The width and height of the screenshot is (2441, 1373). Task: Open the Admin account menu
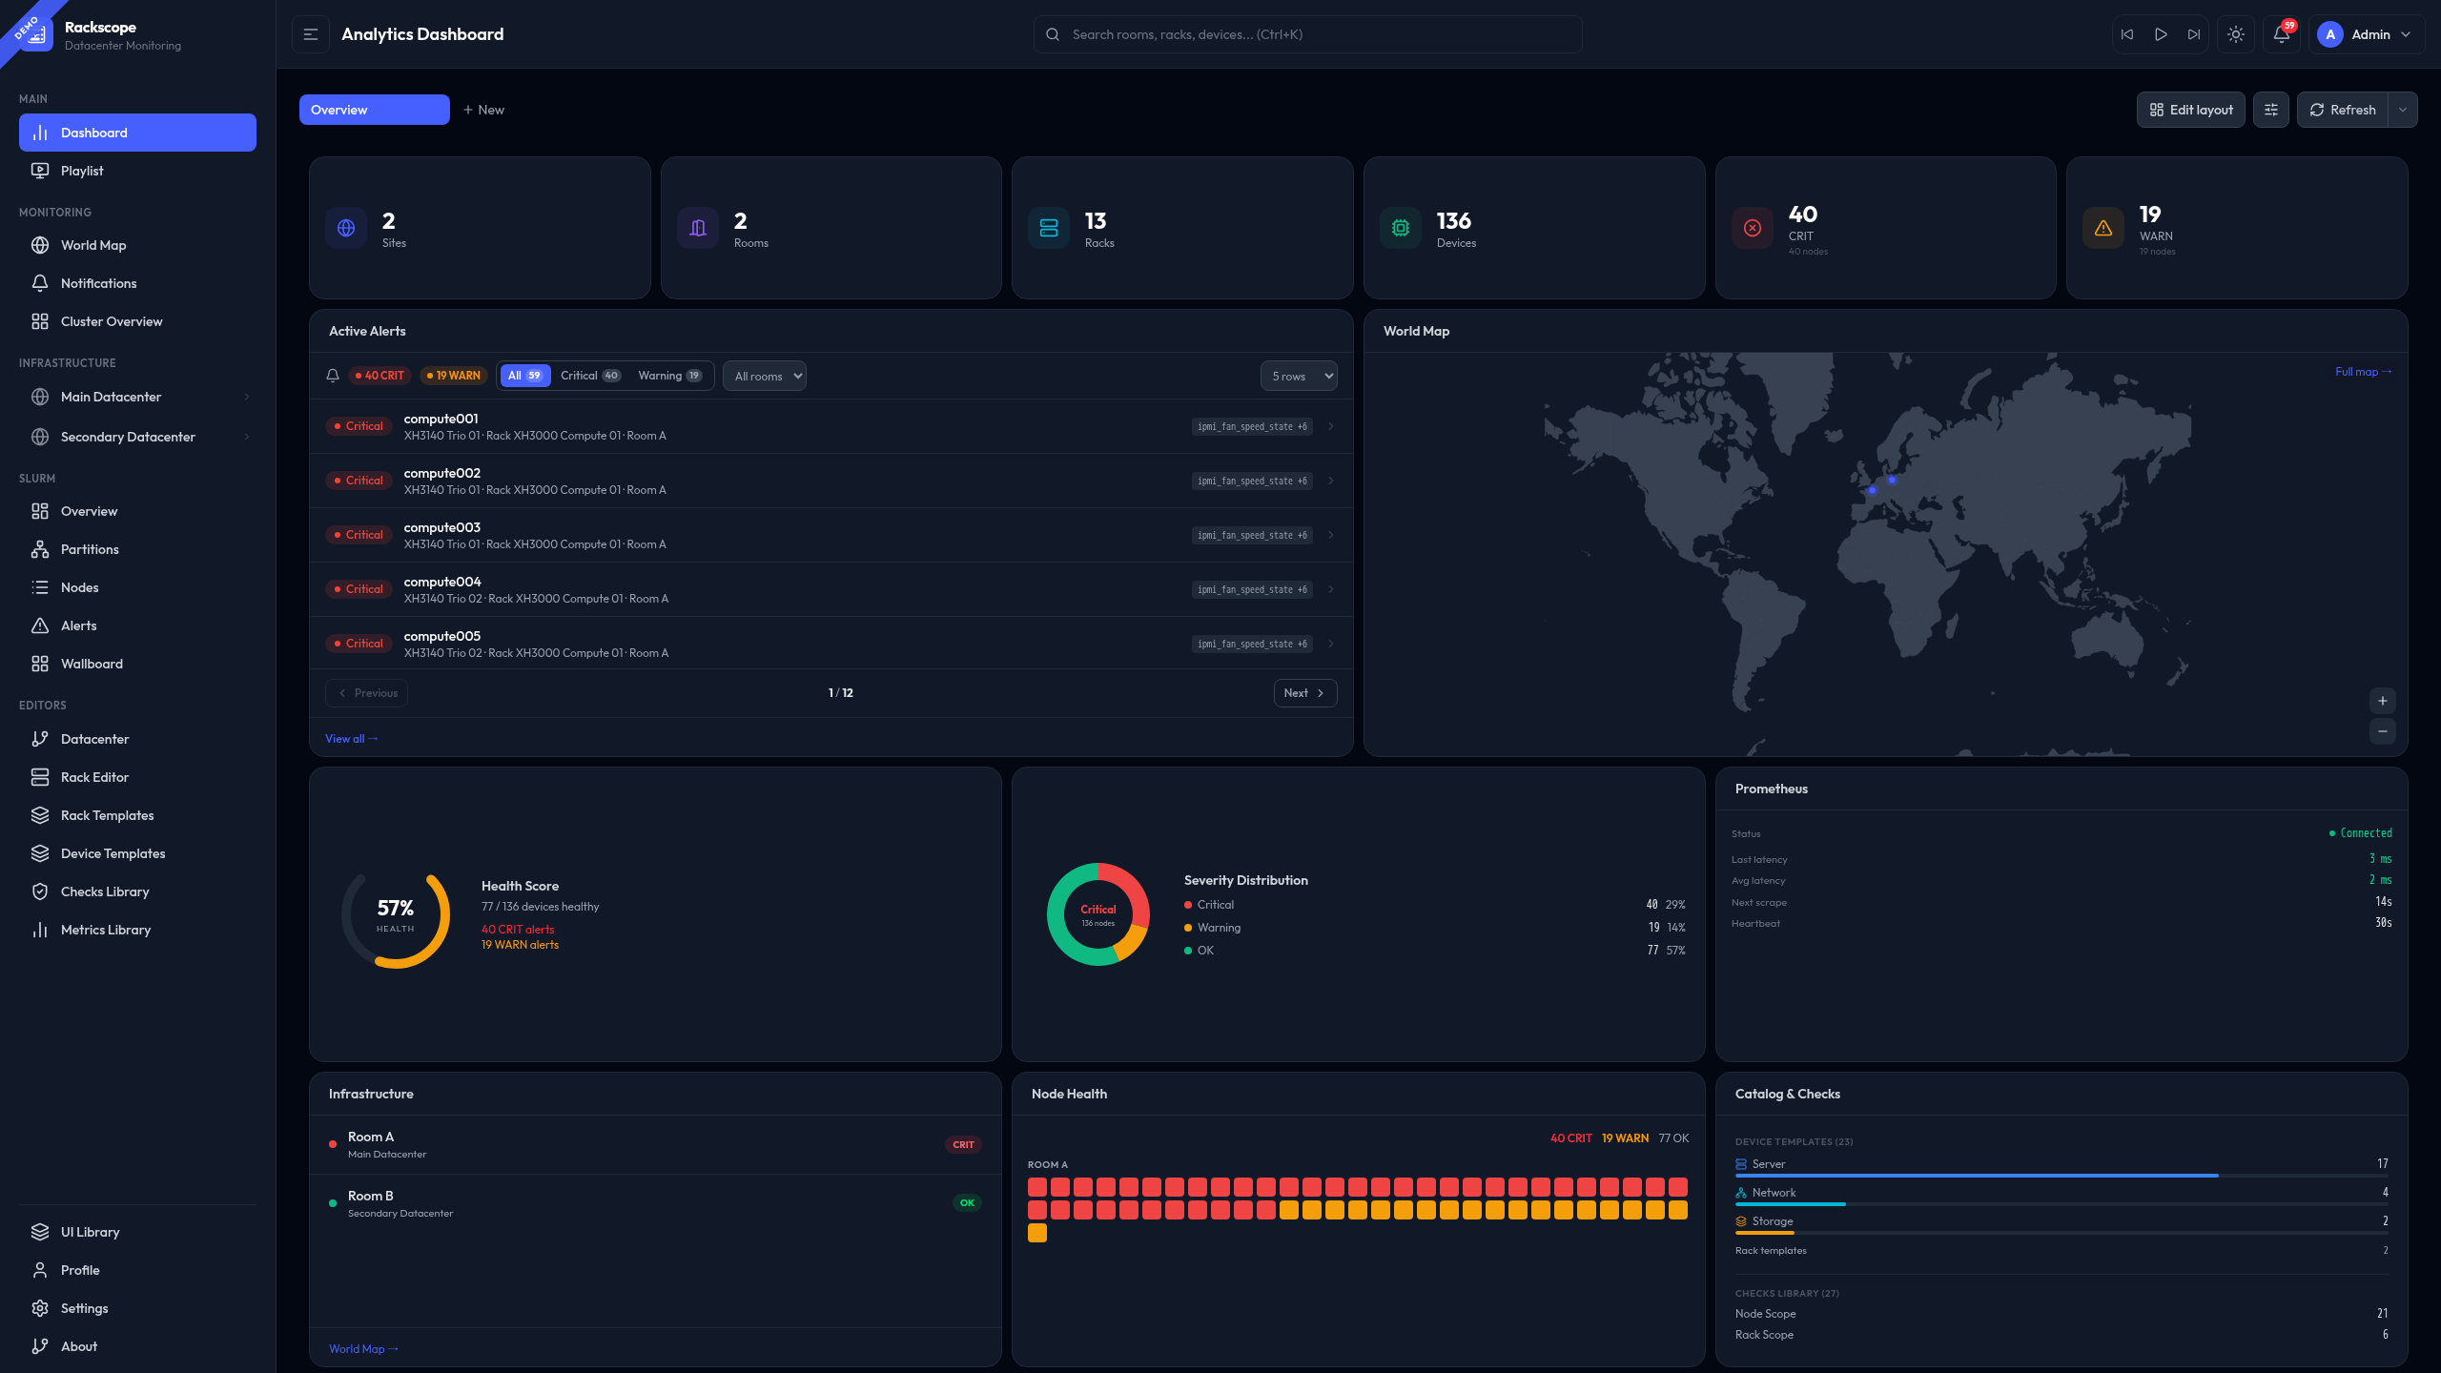pos(2368,34)
